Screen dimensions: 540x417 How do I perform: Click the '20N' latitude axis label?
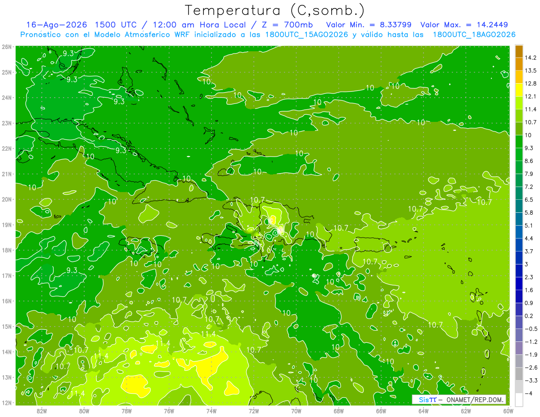coord(7,199)
